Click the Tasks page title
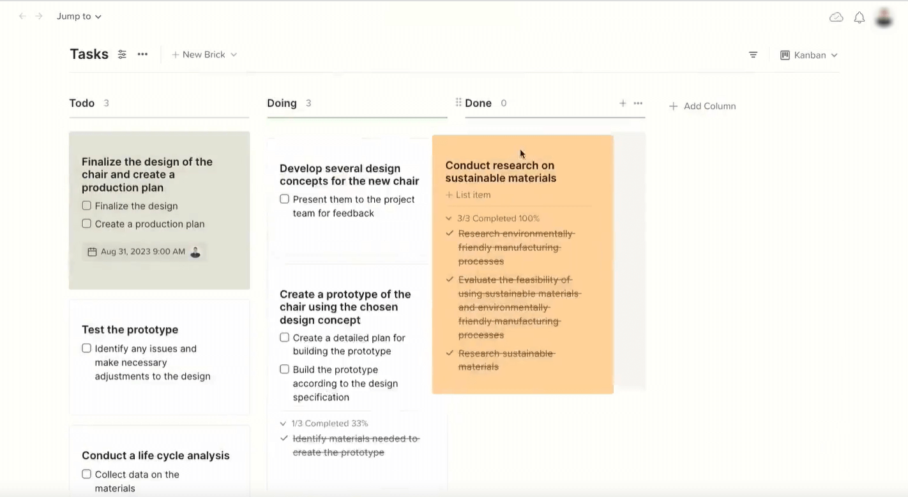This screenshot has width=908, height=497. [x=89, y=54]
